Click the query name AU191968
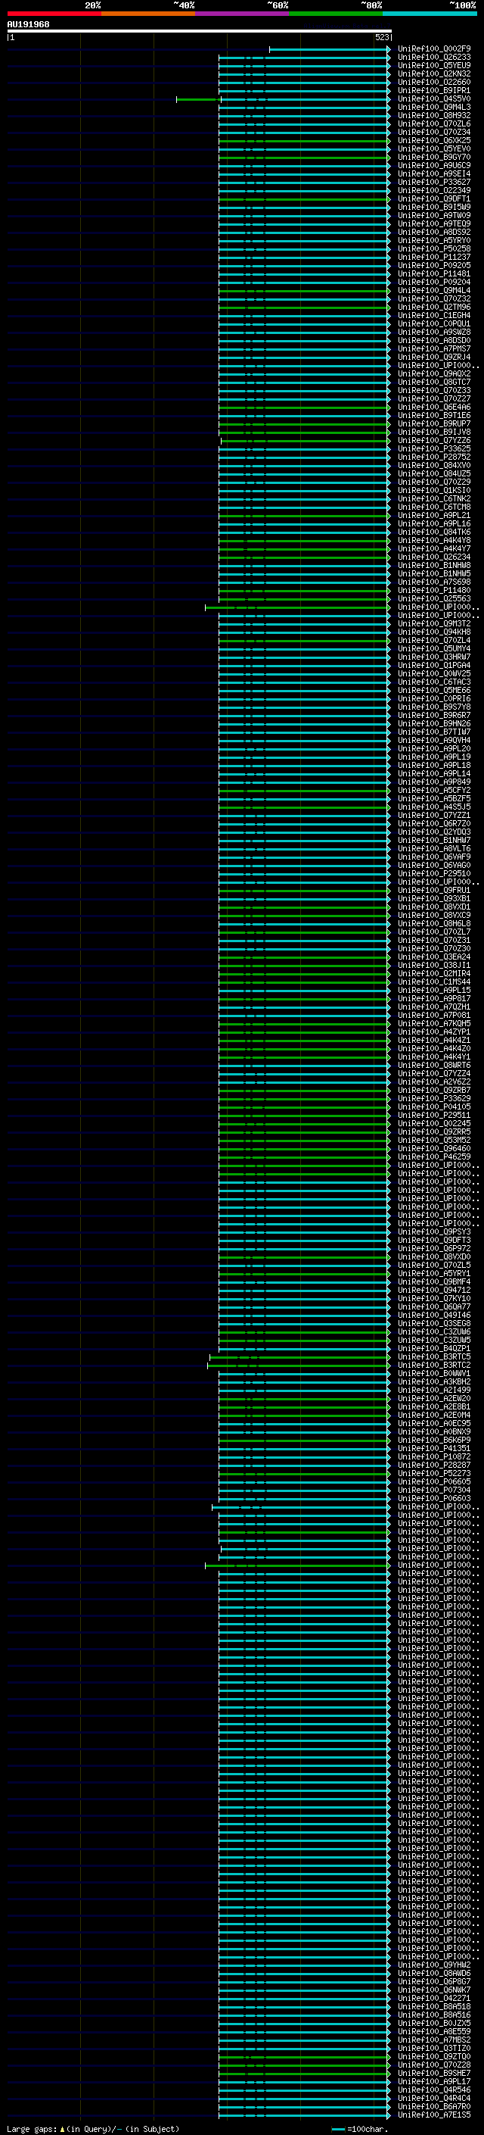The width and height of the screenshot is (484, 2135). click(x=28, y=25)
